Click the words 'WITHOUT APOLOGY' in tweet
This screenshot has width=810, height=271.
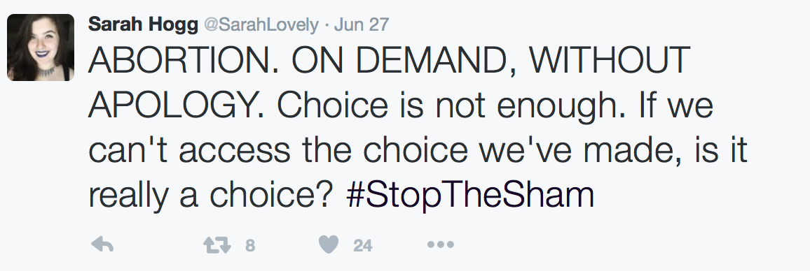390,82
